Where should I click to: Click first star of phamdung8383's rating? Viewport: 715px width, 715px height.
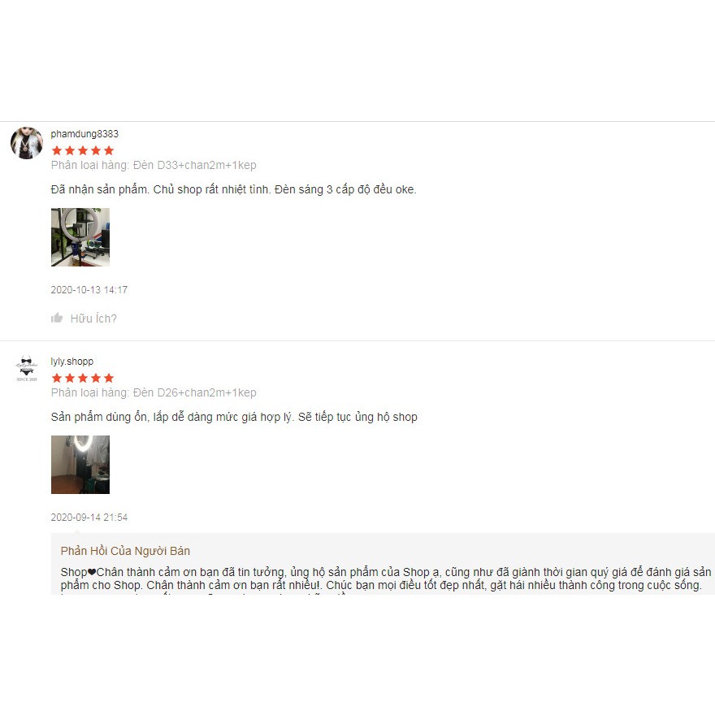[x=57, y=150]
